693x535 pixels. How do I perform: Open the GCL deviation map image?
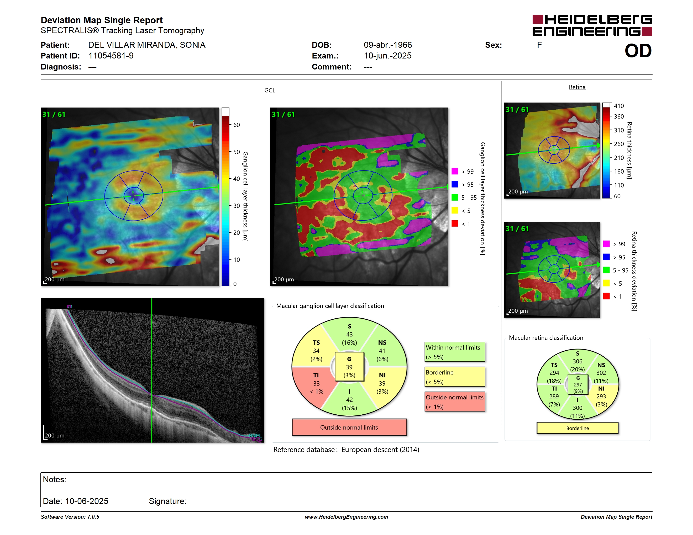pyautogui.click(x=359, y=197)
